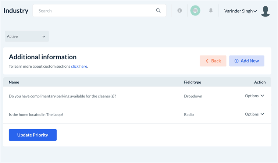Click the user profile avatar

(x=265, y=11)
